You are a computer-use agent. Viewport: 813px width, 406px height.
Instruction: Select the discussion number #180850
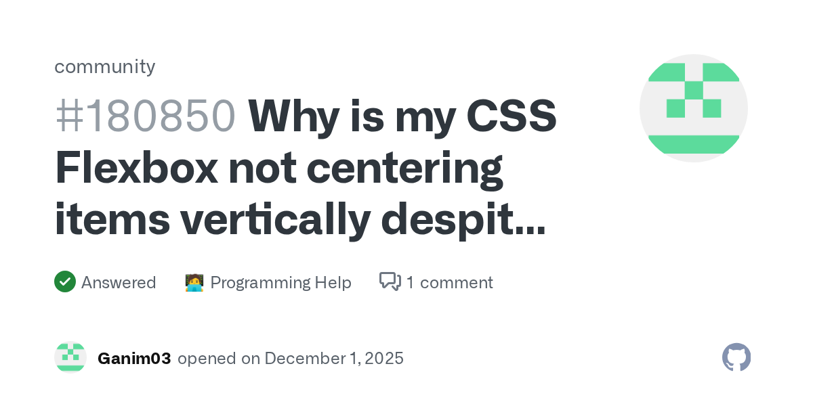coord(145,117)
